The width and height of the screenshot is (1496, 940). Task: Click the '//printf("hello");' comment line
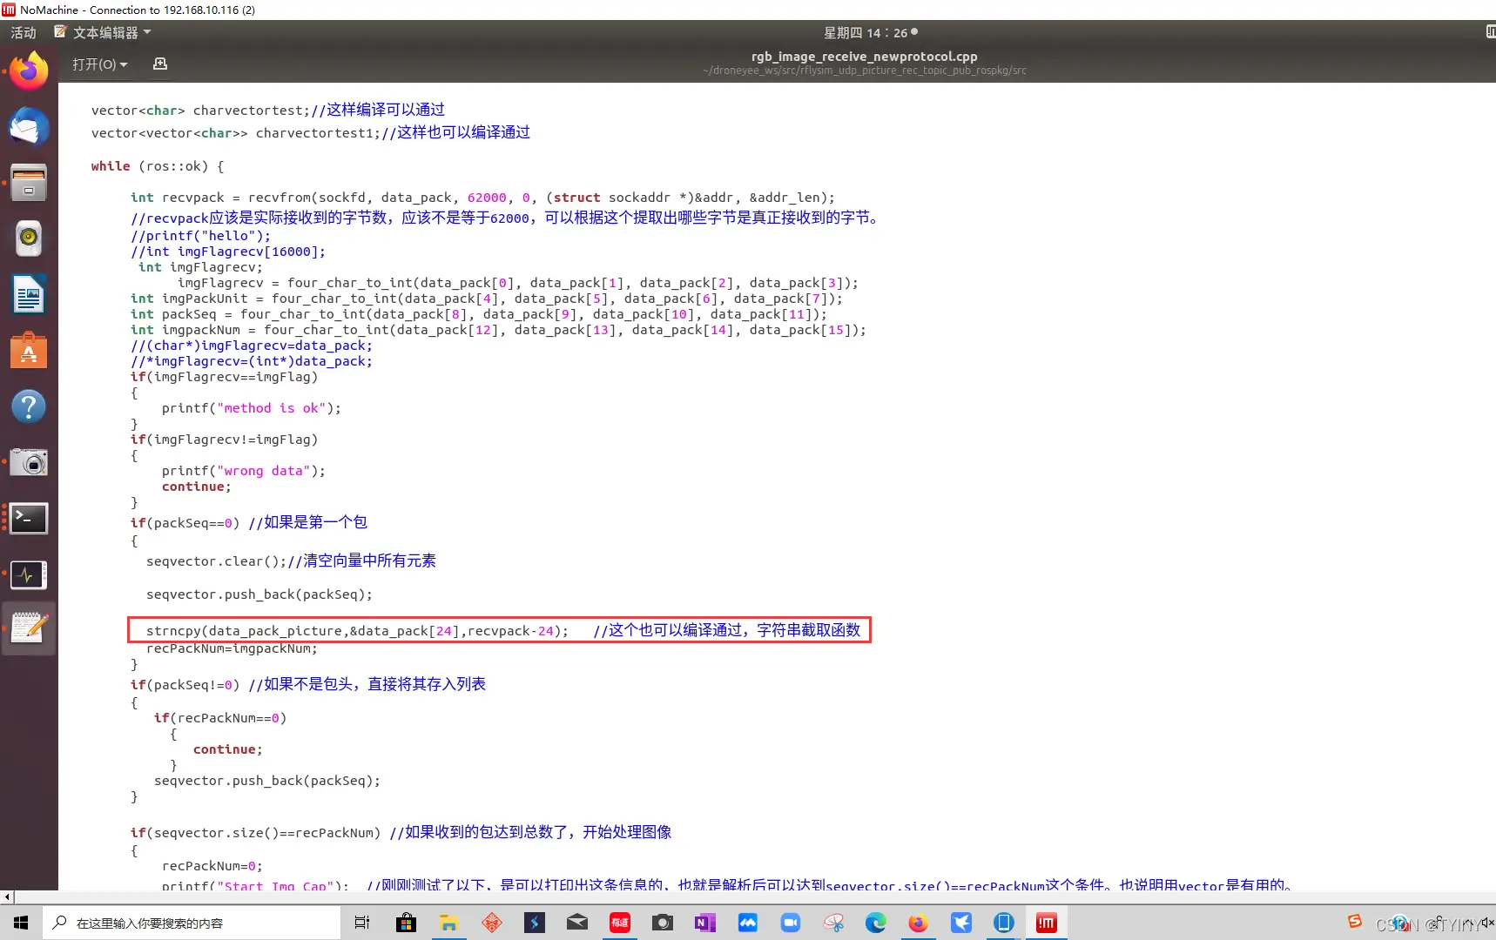coord(201,236)
